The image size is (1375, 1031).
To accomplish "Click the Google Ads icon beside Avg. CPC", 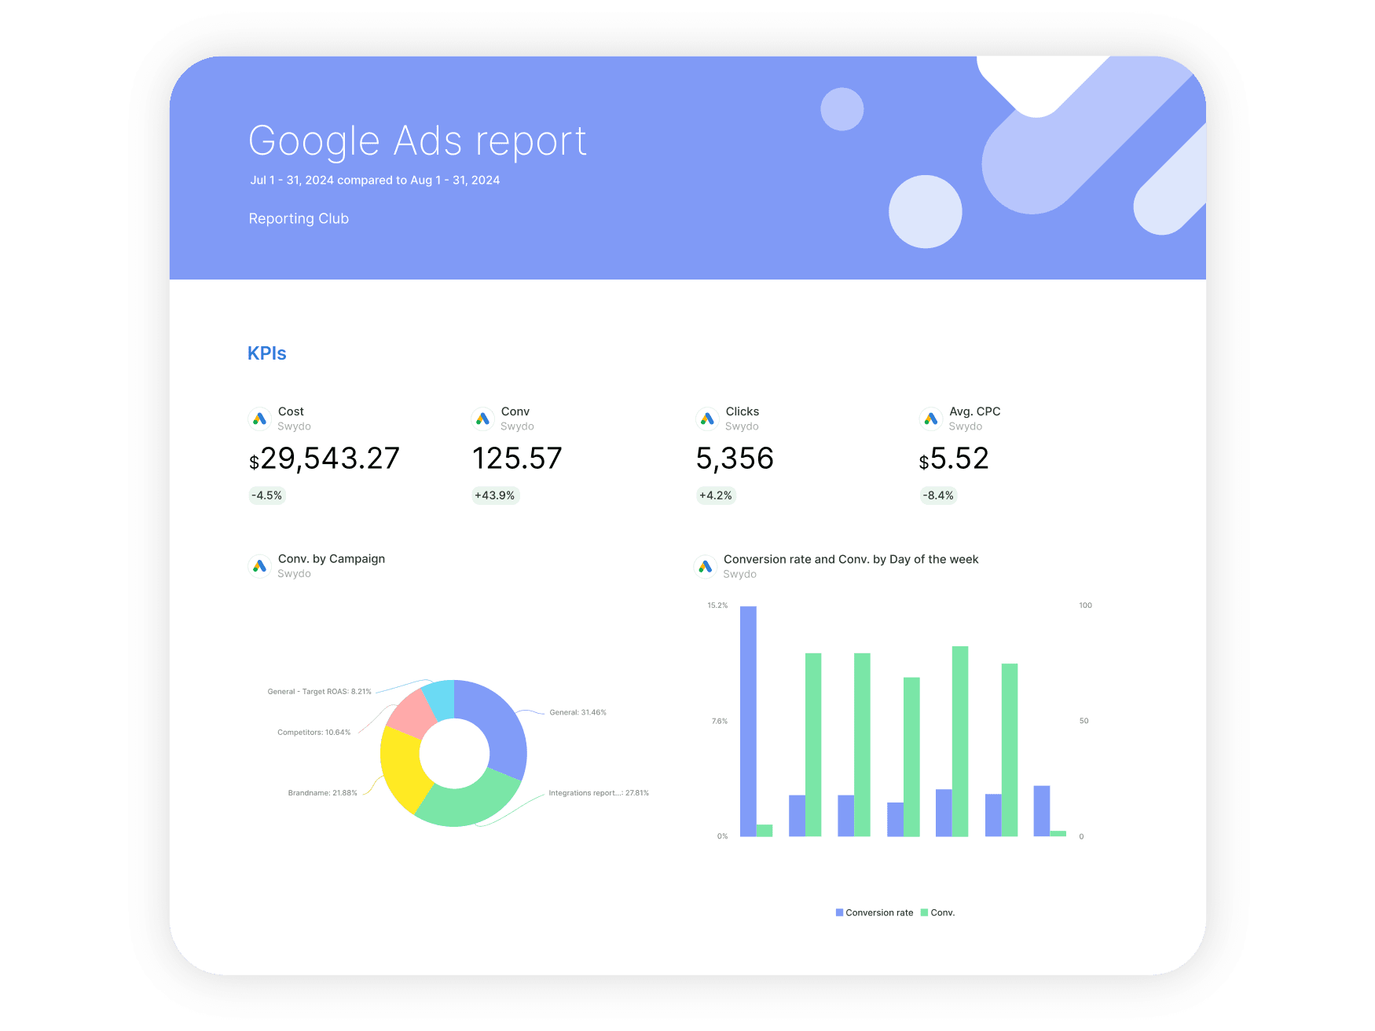I will click(931, 419).
